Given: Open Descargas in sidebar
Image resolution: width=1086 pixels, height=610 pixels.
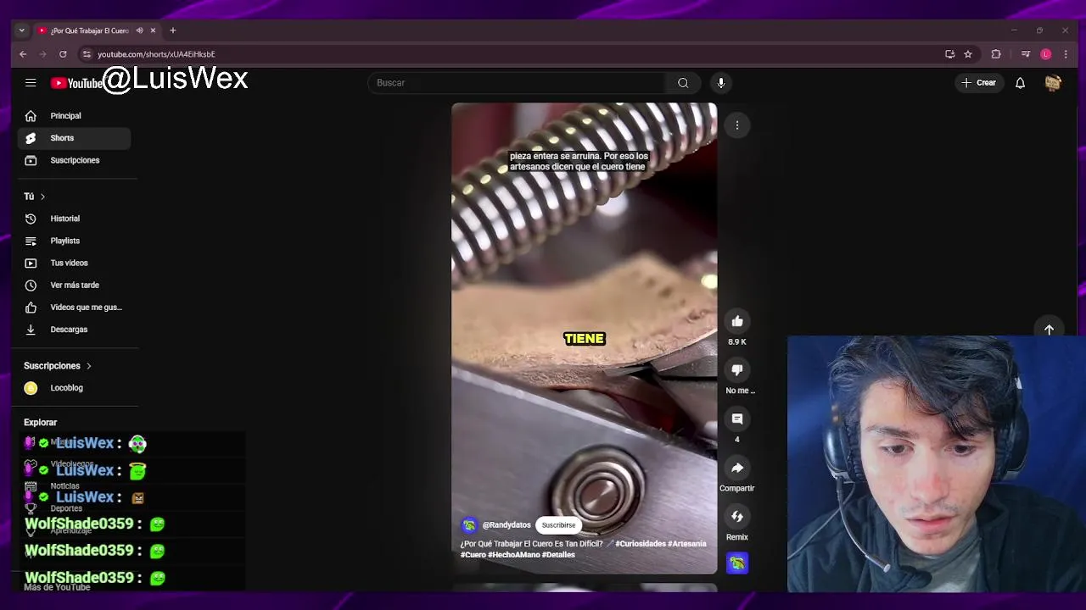Looking at the screenshot, I should [75, 330].
